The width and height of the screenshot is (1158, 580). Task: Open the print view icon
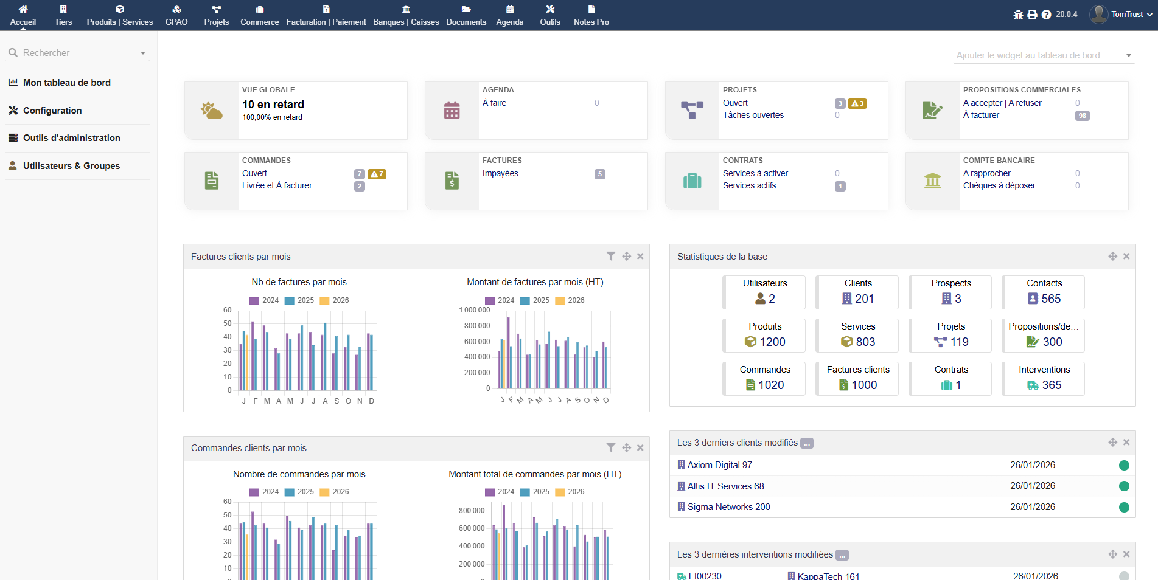[1031, 13]
